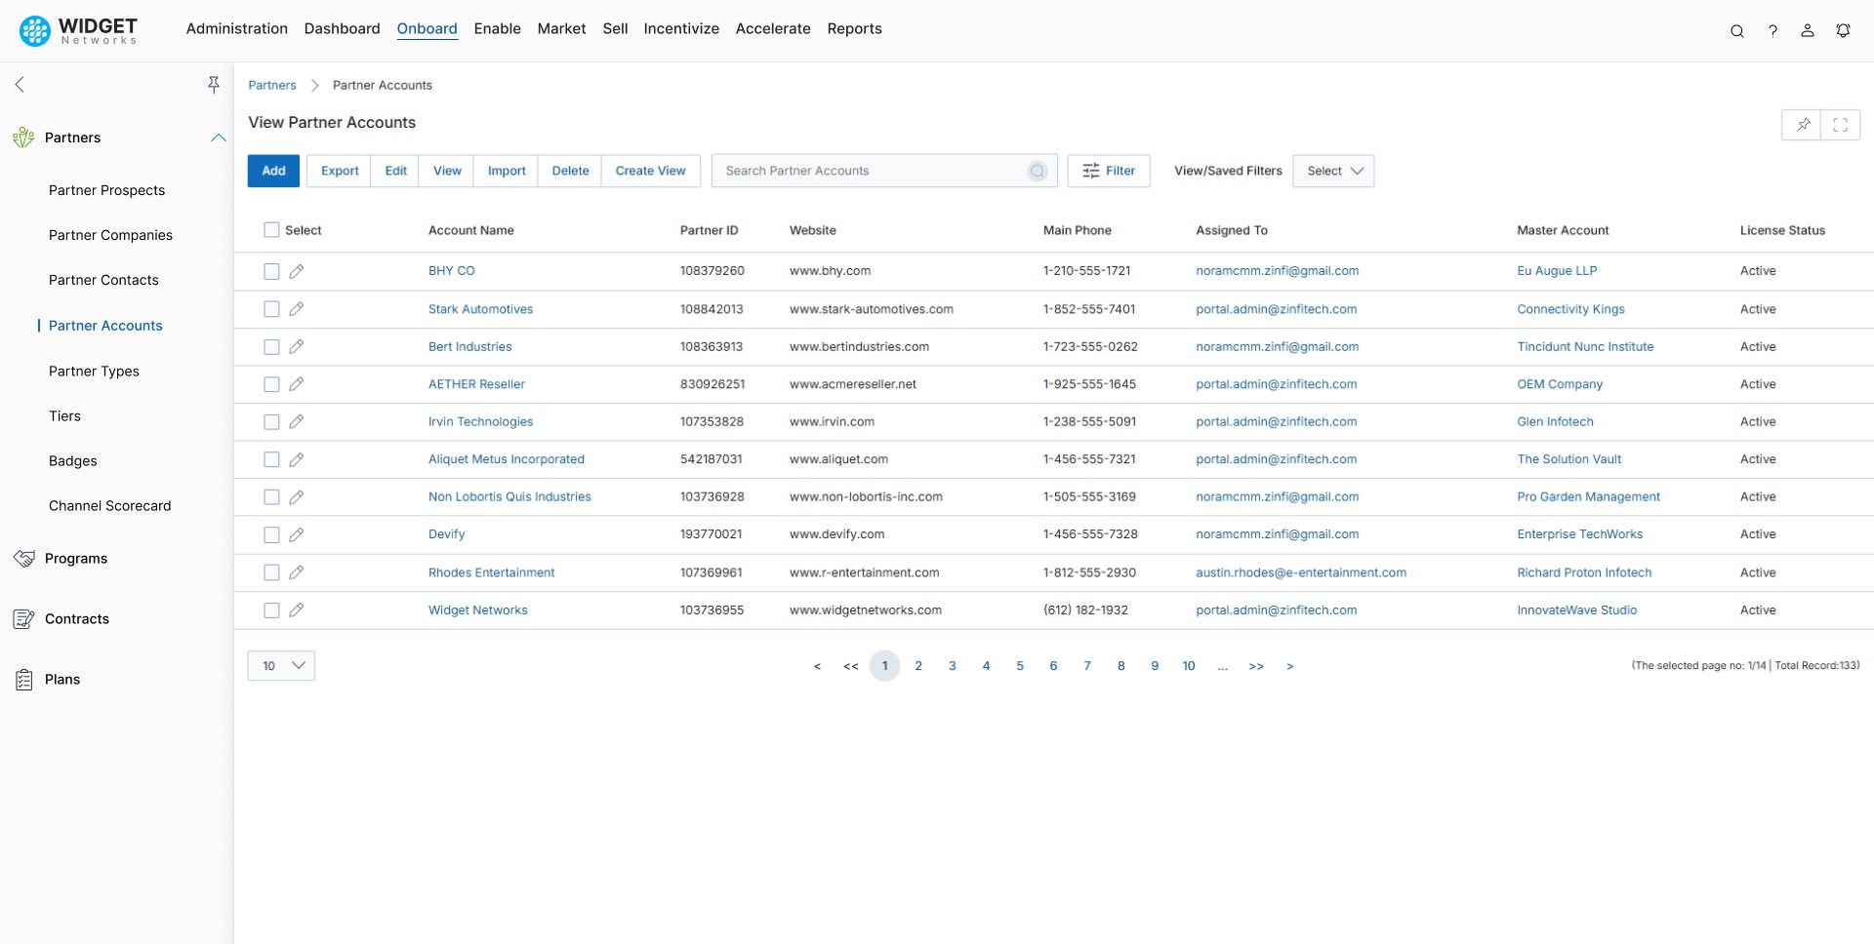Click the Create View button
This screenshot has height=944, width=1874.
(x=650, y=171)
